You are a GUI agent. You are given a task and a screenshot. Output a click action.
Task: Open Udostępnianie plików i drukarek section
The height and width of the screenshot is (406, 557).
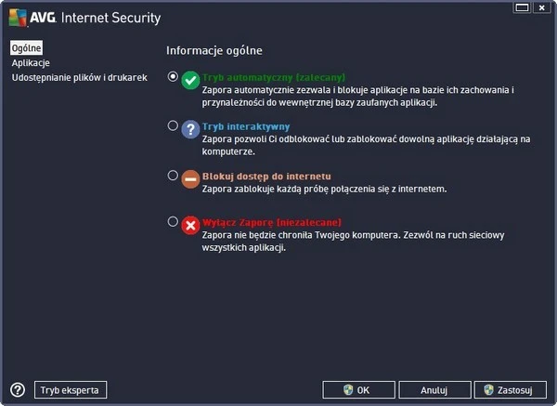[79, 77]
